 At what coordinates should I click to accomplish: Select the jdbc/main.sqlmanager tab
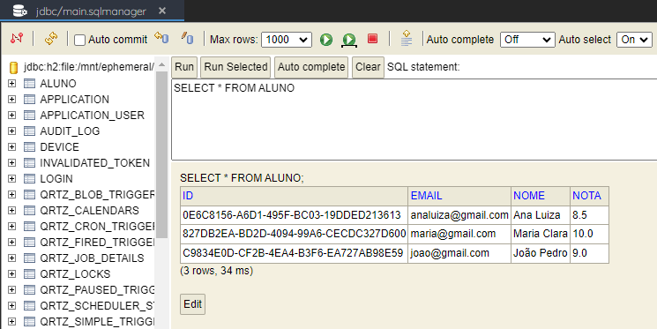click(92, 11)
